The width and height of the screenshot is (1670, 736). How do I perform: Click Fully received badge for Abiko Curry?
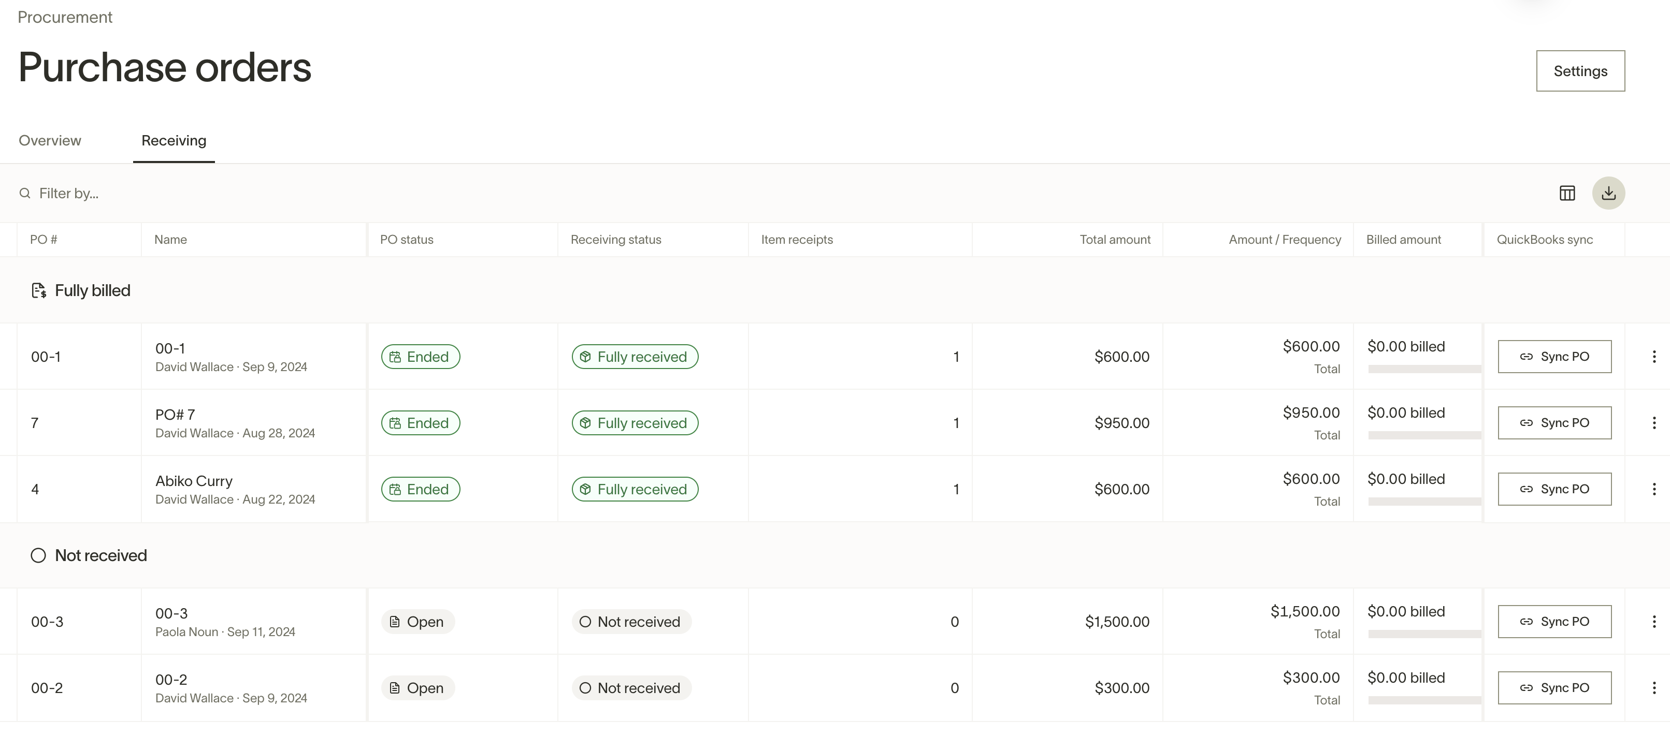[x=635, y=489]
